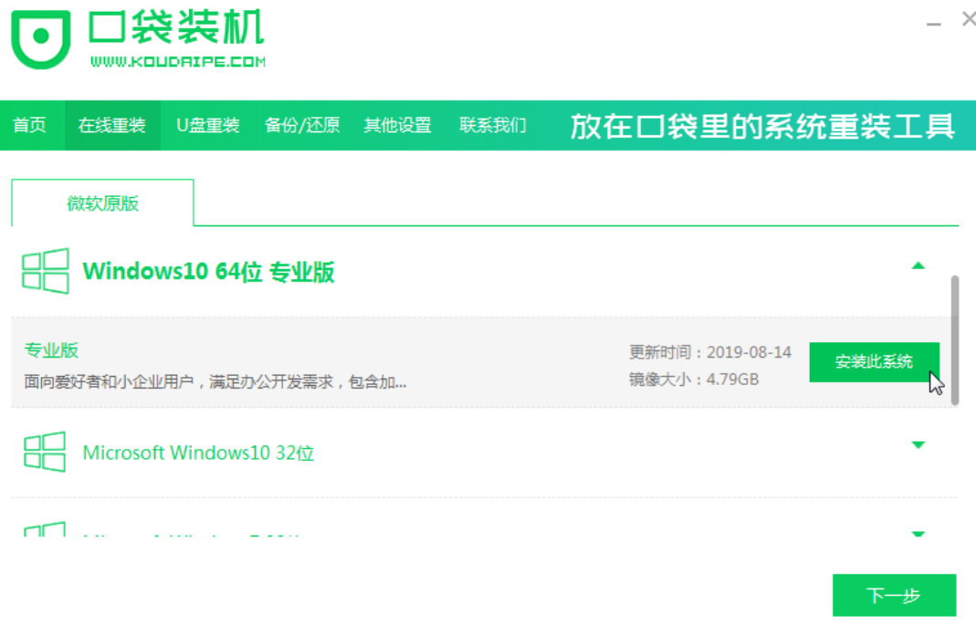This screenshot has height=635, width=976.
Task: Click the system list vertical scrollbar
Action: click(955, 340)
